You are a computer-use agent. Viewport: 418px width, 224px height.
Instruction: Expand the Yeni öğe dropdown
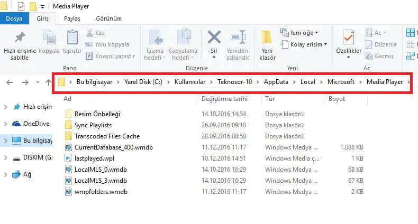point(303,33)
